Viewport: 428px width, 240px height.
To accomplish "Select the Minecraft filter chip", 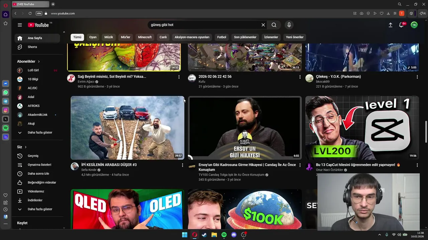I will pyautogui.click(x=145, y=37).
